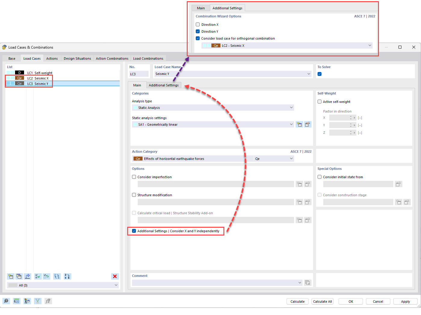Select all load cases with green checkmark icon
421x315 pixels.
tap(38, 276)
